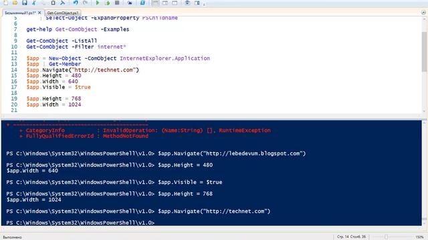Screen dimensions: 428x240
Task: Start PowerShell.exe in a separate window
Action: click(x=142, y=3)
